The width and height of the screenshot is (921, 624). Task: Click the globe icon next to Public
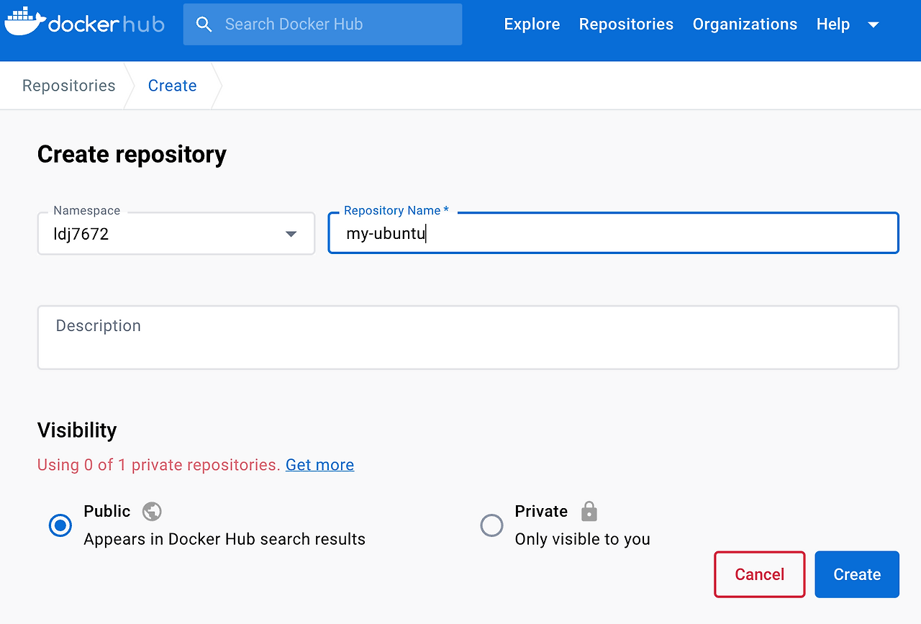151,511
